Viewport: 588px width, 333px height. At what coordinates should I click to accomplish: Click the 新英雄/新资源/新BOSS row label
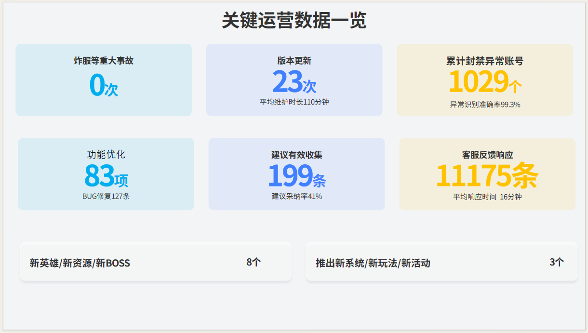(x=80, y=263)
